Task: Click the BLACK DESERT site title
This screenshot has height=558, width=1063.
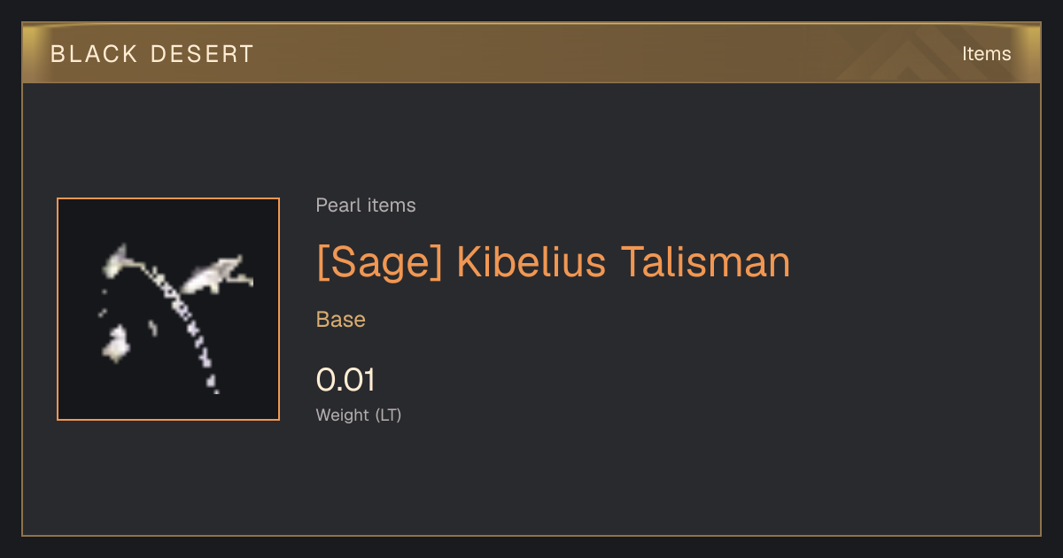Action: [152, 54]
